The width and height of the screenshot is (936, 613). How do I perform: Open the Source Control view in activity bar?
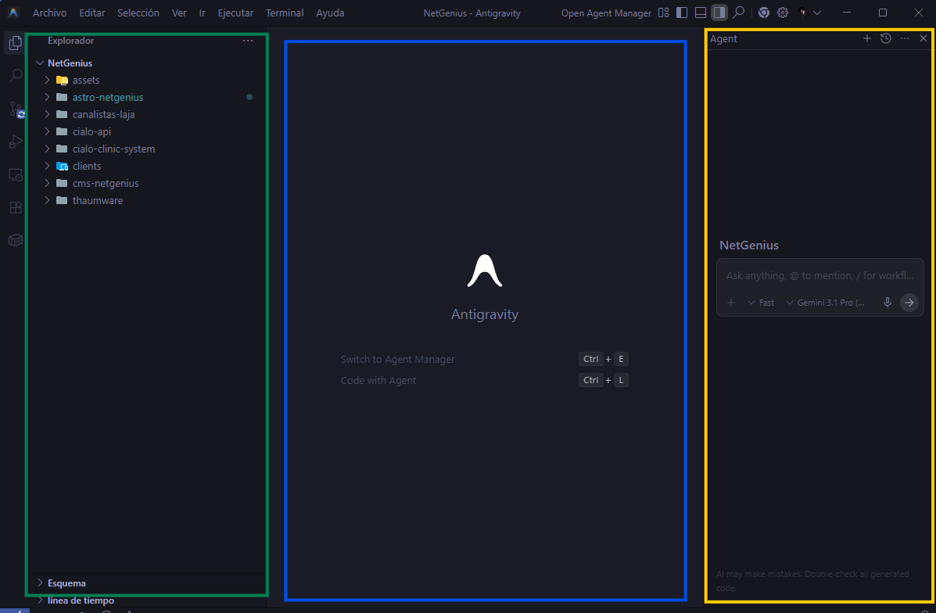click(15, 109)
